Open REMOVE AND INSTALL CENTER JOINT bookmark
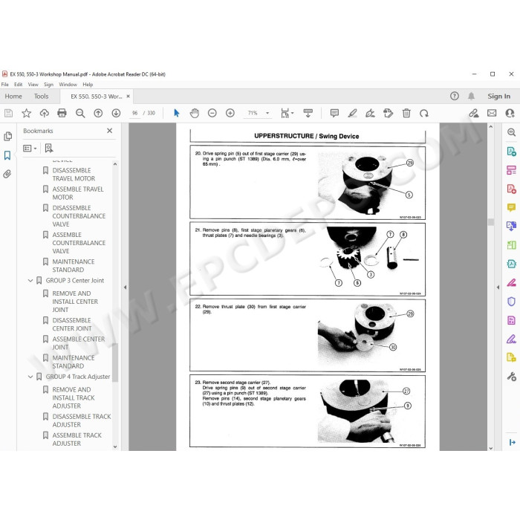The width and height of the screenshot is (520, 520). pyautogui.click(x=75, y=302)
